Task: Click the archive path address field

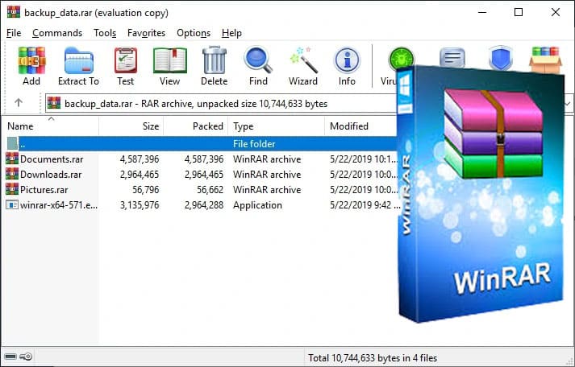Action: (x=221, y=103)
